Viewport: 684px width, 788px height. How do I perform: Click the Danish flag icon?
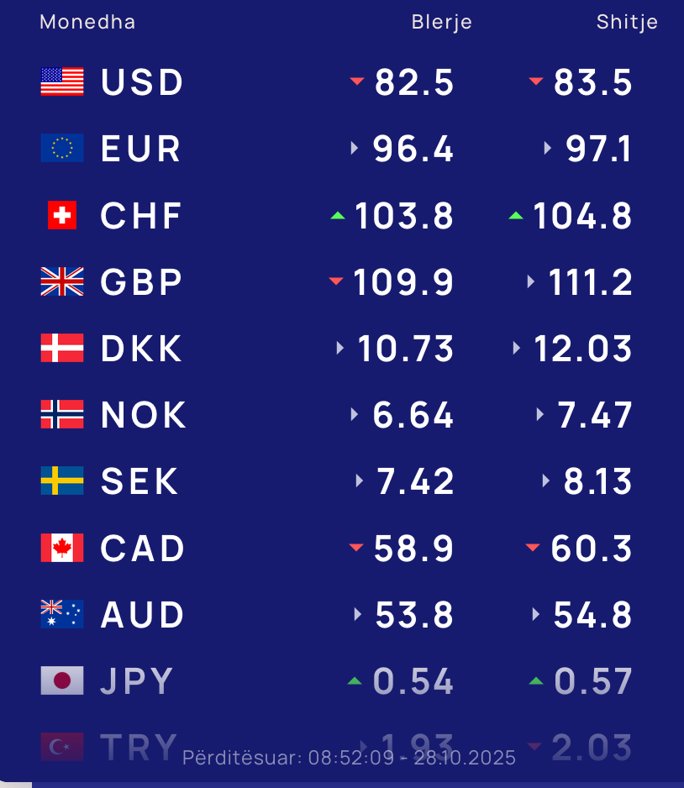[62, 348]
